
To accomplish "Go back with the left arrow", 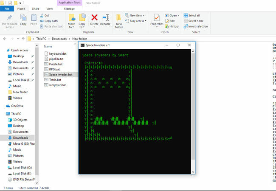I will tap(5, 39).
